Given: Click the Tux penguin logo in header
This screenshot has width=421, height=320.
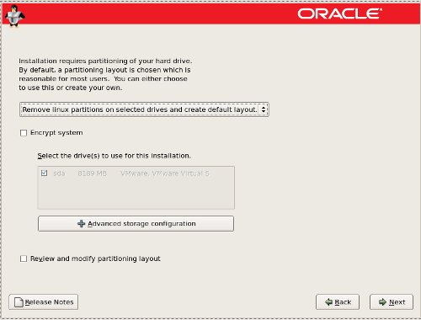Looking at the screenshot, I should click(x=14, y=16).
